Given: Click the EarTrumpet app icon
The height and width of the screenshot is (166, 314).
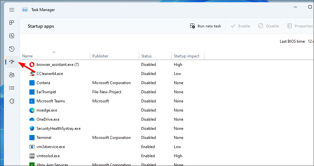Looking at the screenshot, I should [x=32, y=92].
